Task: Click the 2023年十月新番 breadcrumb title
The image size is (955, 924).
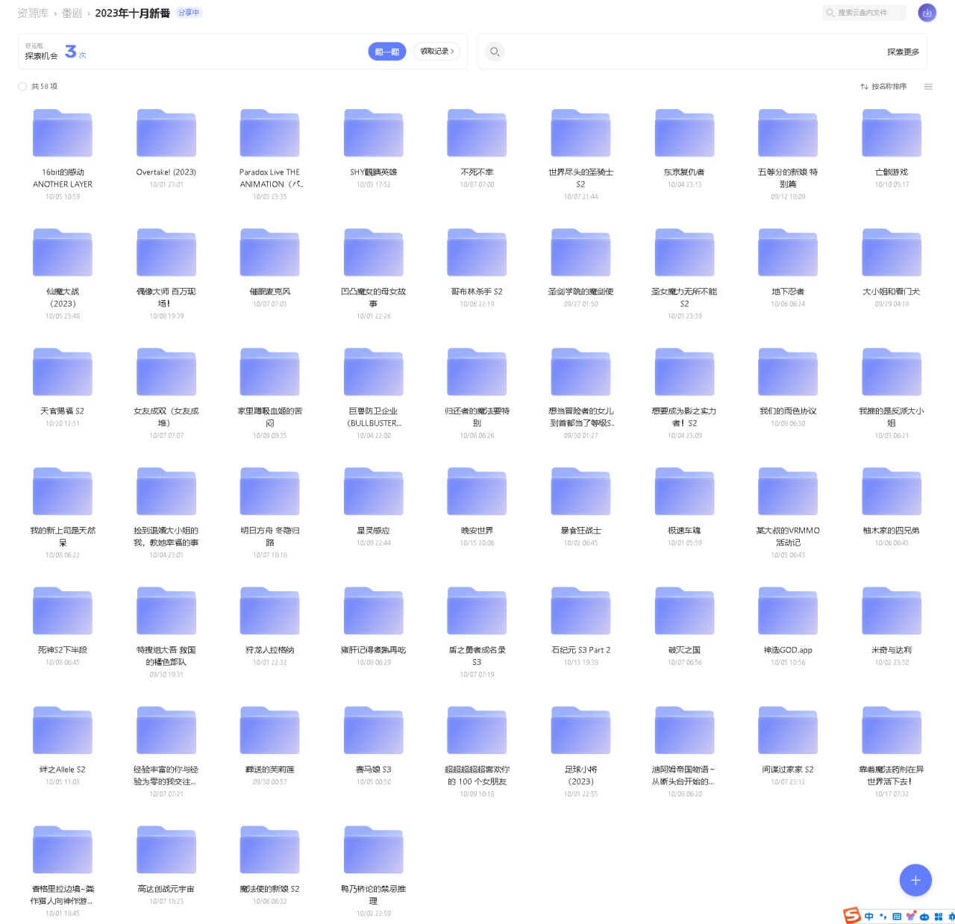Action: (132, 13)
